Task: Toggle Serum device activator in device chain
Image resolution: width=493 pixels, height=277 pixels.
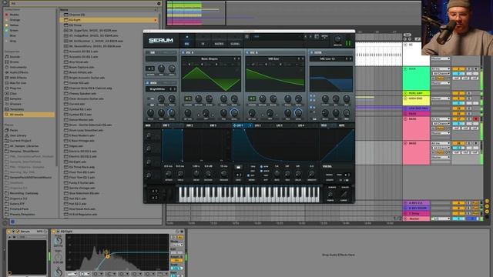Action: (8, 232)
